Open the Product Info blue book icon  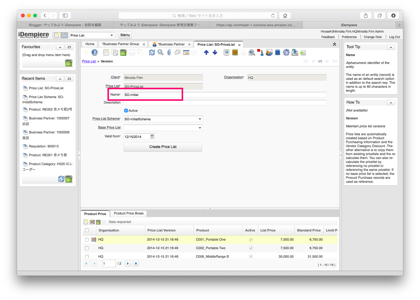pos(277,52)
